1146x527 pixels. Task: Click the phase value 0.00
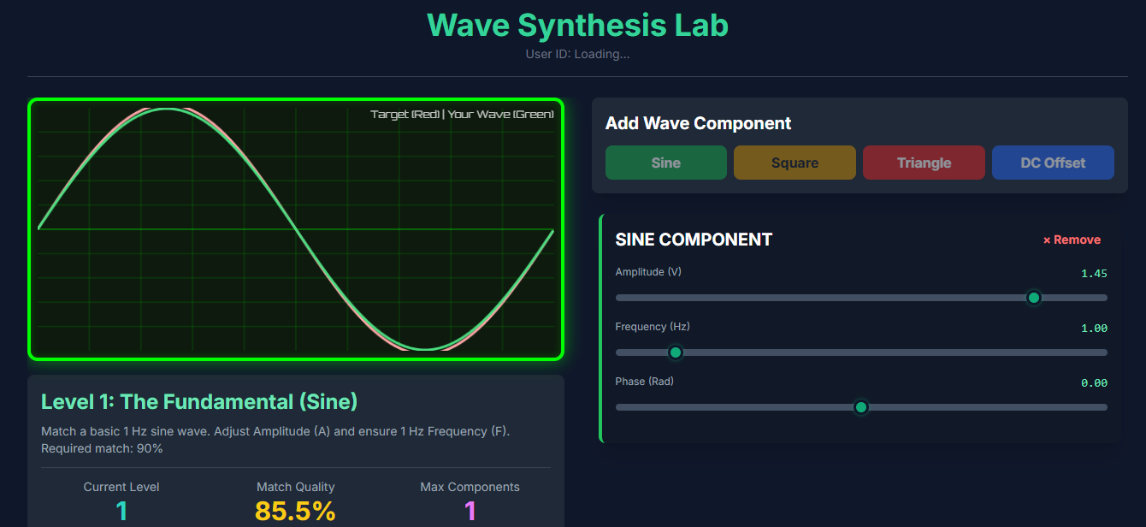[1094, 383]
